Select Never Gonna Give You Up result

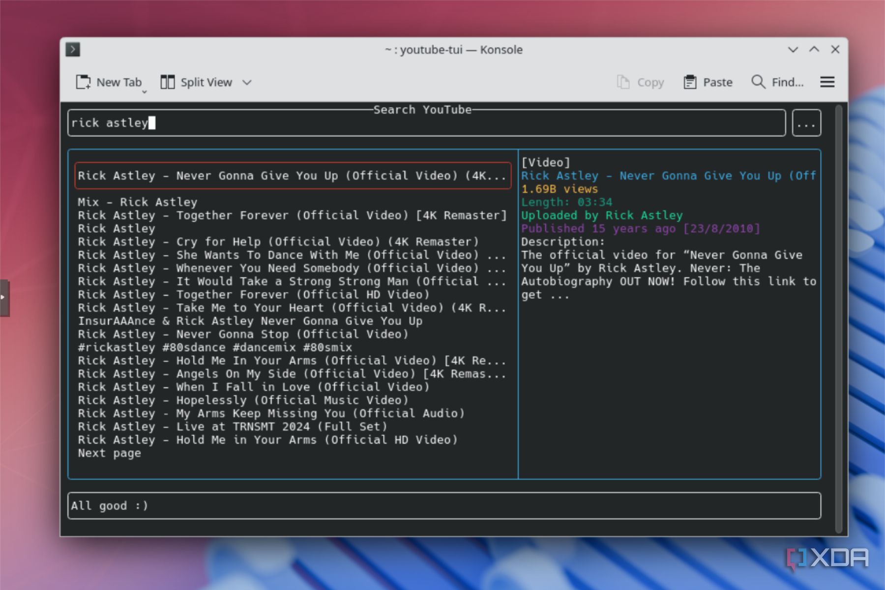292,176
